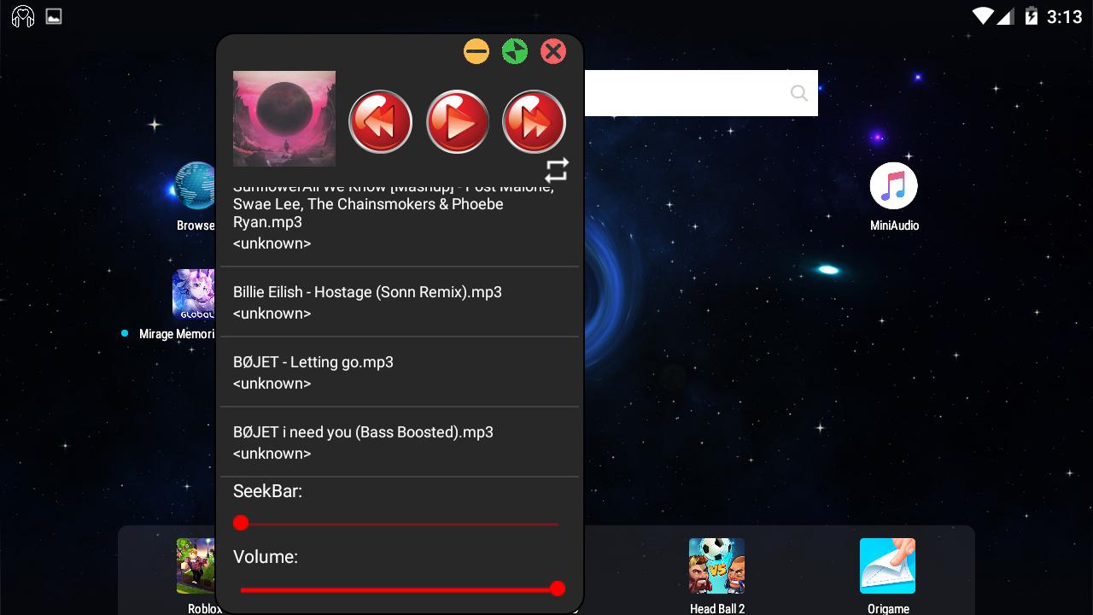Open the image notification in status bar
The width and height of the screenshot is (1093, 615).
[x=54, y=16]
